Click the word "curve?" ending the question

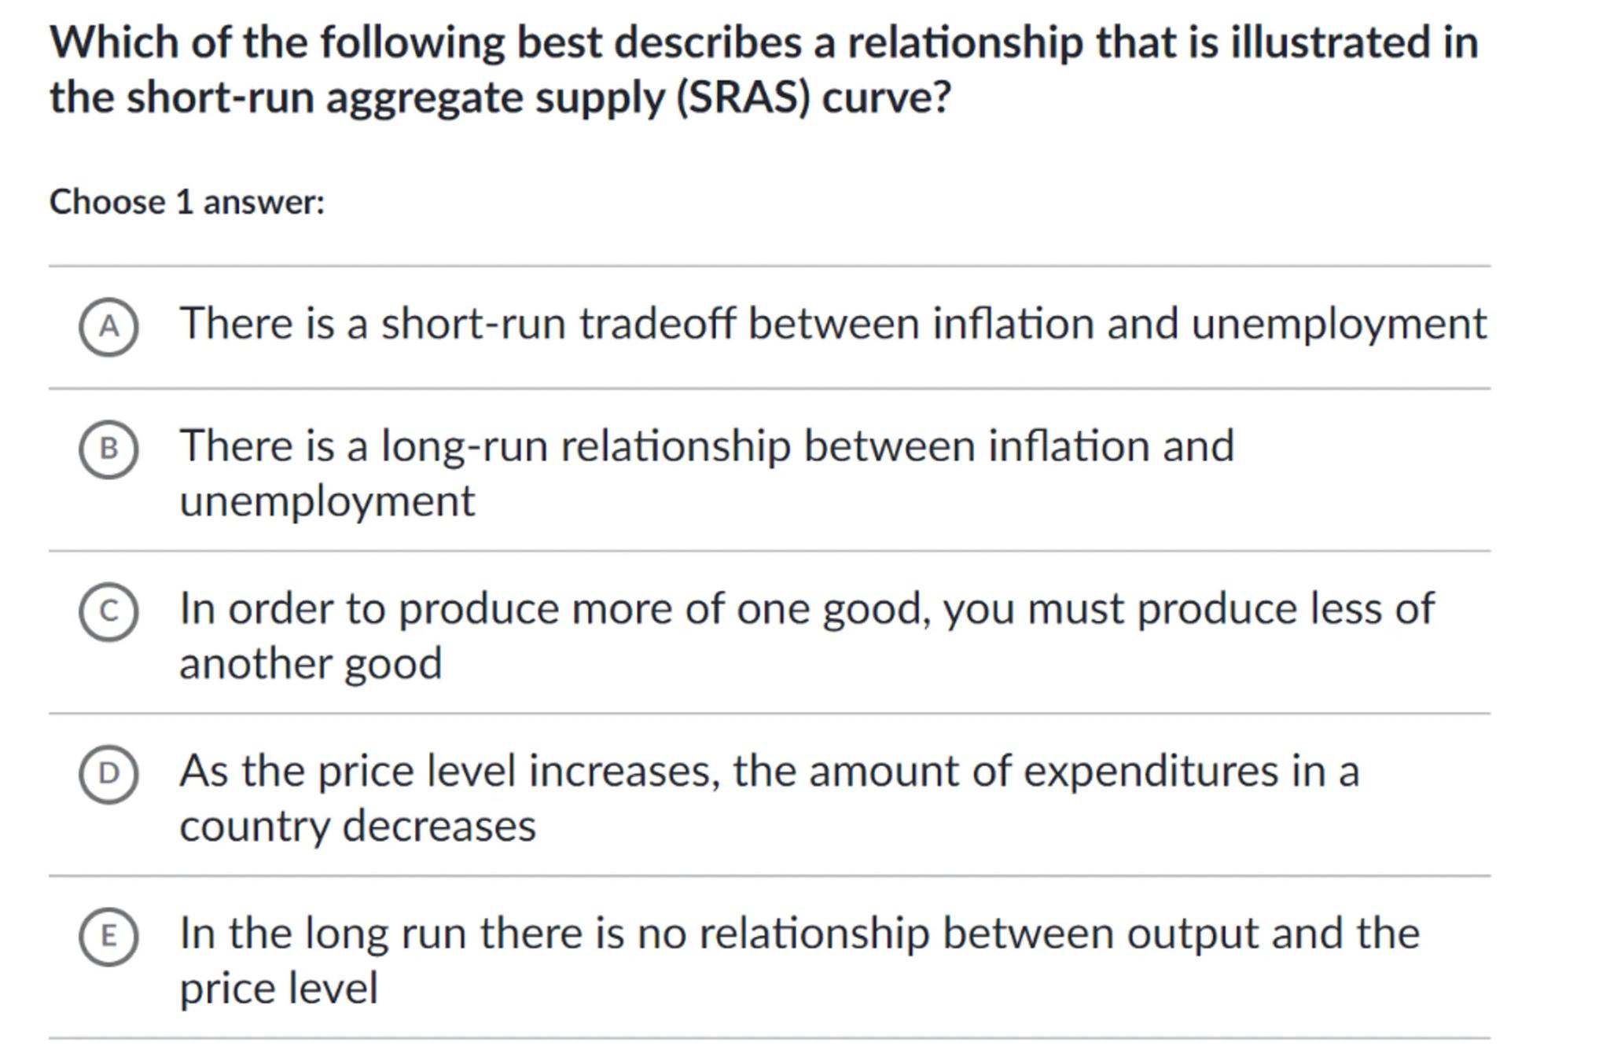pyautogui.click(x=886, y=98)
